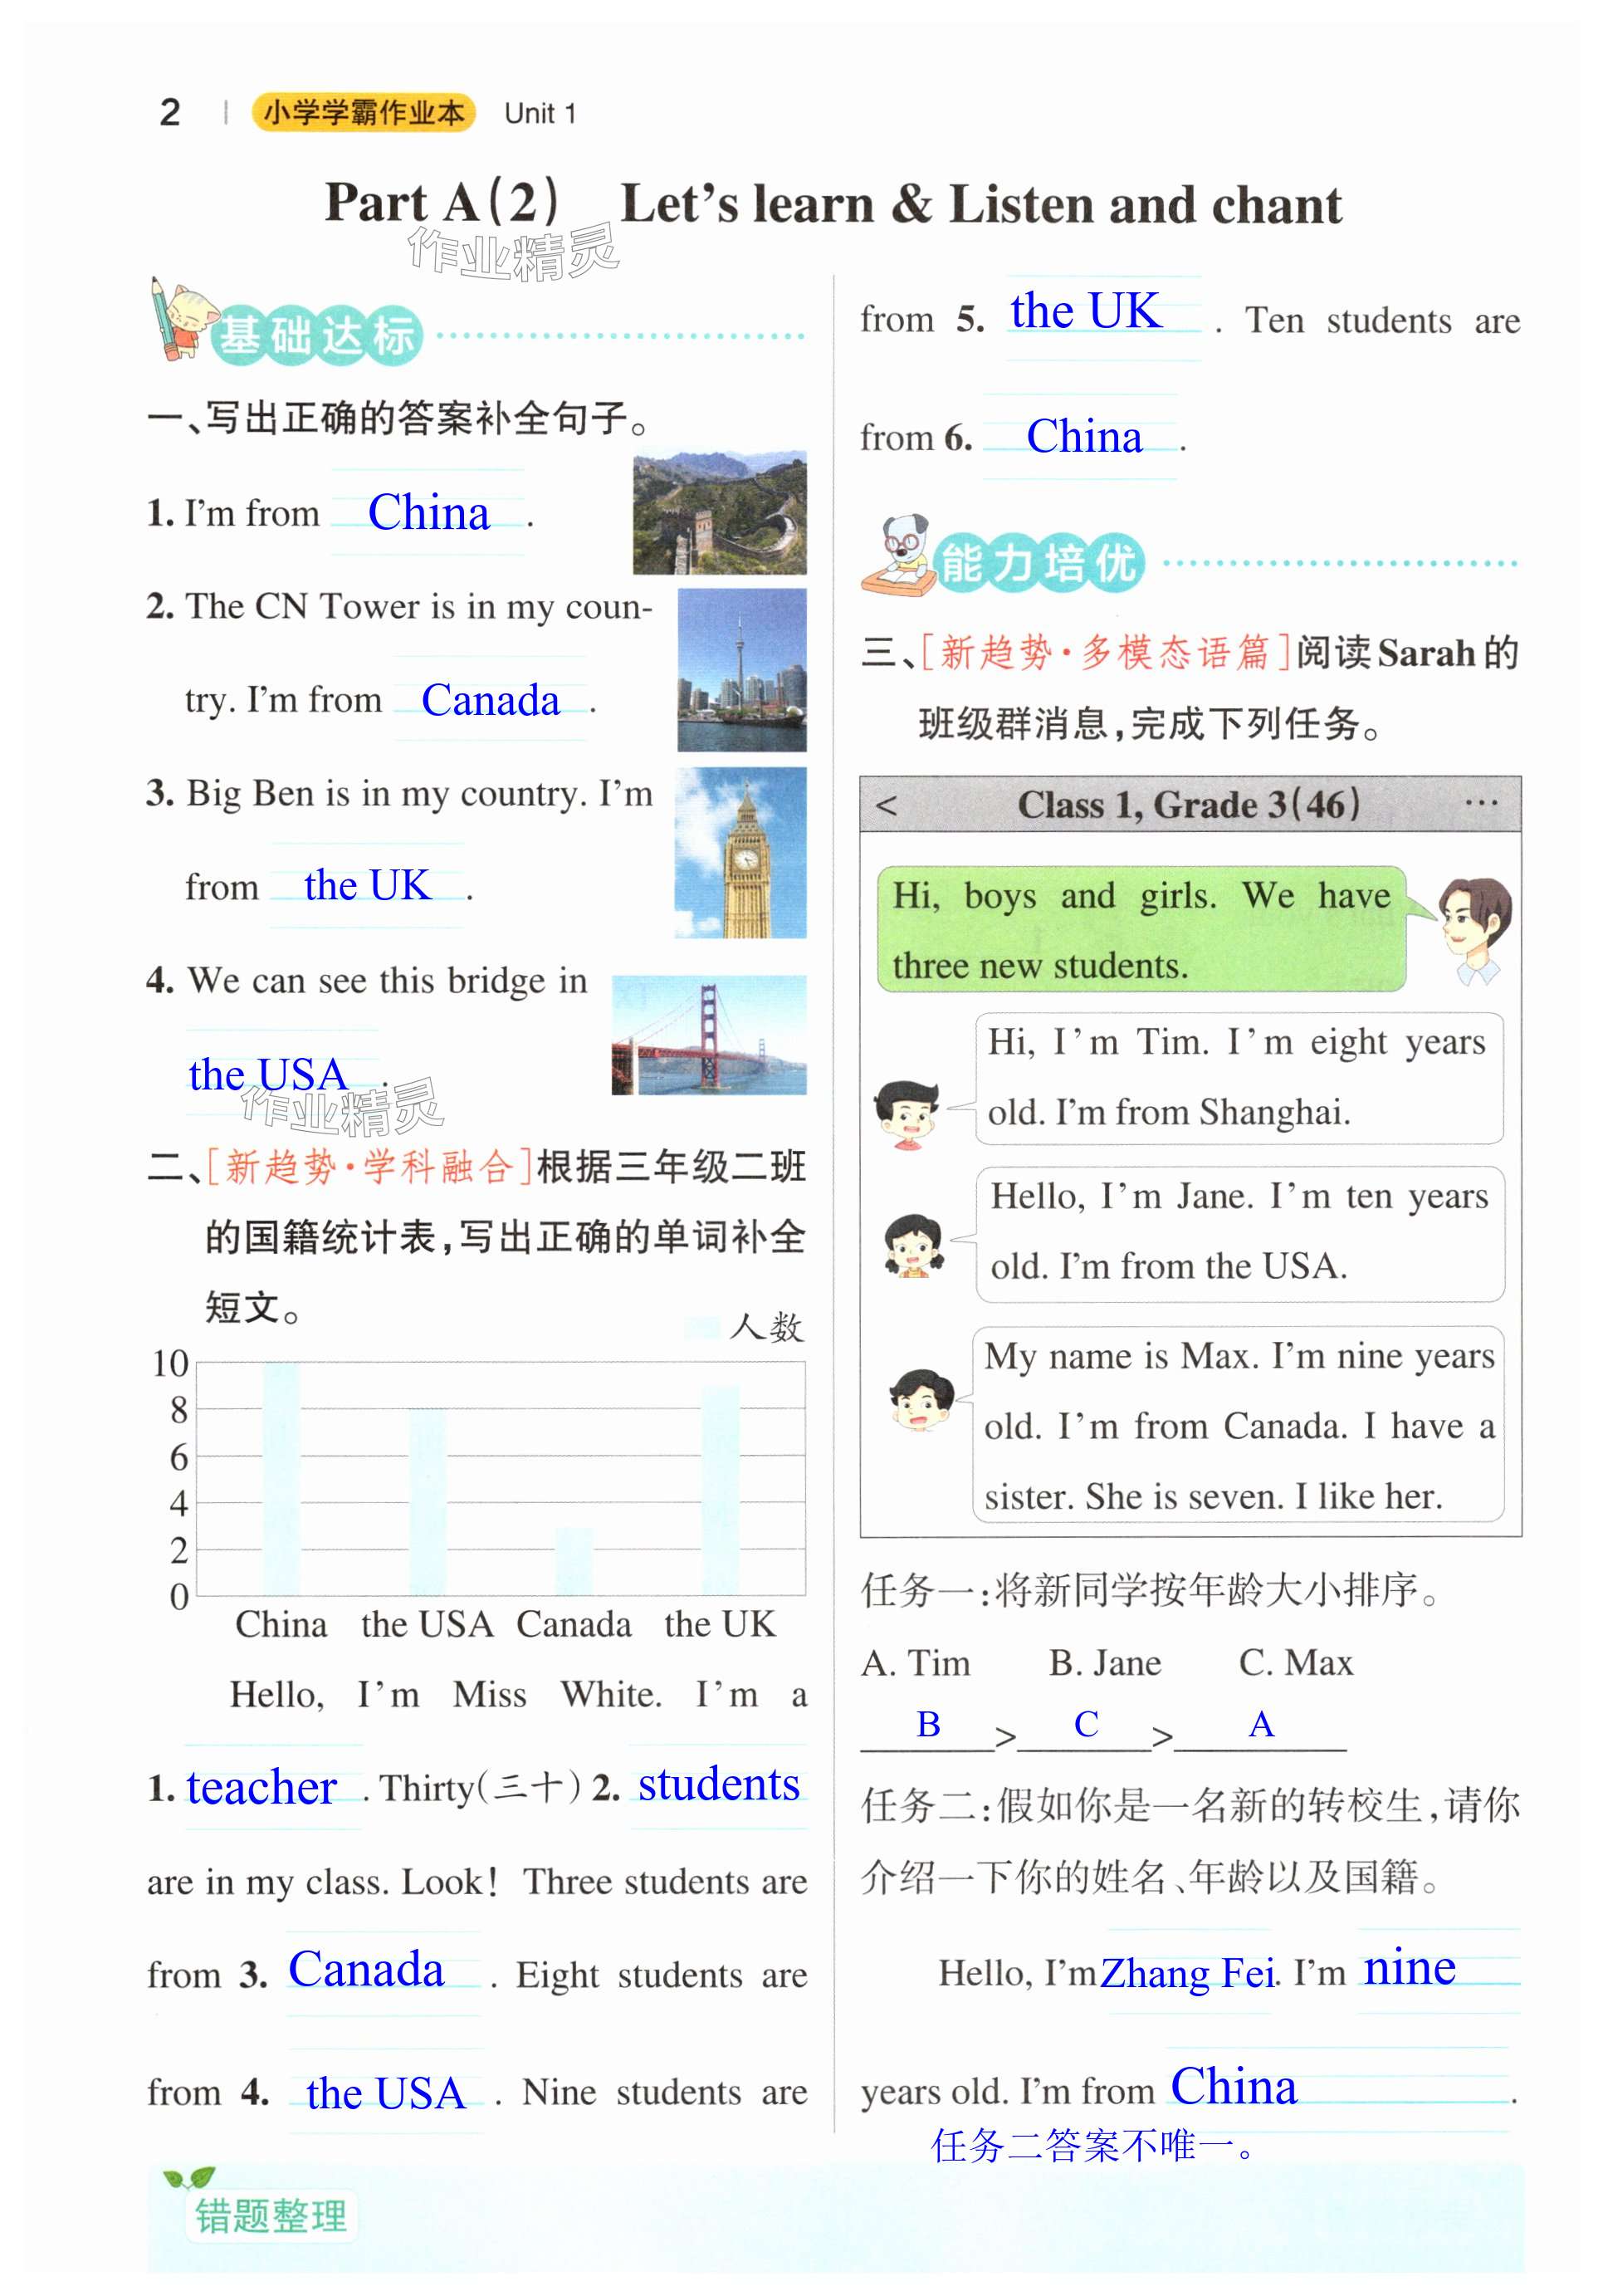This screenshot has width=1603, height=2296.
Task: Click the Canada bar in chart
Action: (573, 1560)
